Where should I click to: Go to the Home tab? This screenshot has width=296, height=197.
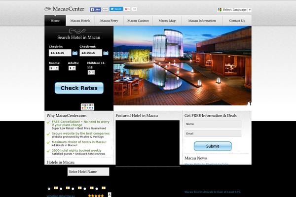click(x=55, y=21)
